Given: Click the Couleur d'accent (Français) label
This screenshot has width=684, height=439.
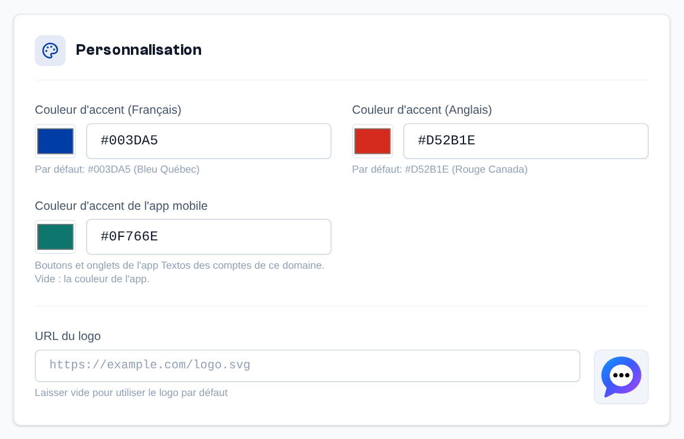Looking at the screenshot, I should [x=108, y=110].
